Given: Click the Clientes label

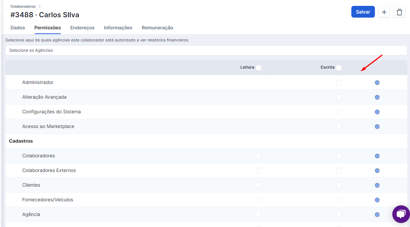Looking at the screenshot, I should (x=31, y=185).
